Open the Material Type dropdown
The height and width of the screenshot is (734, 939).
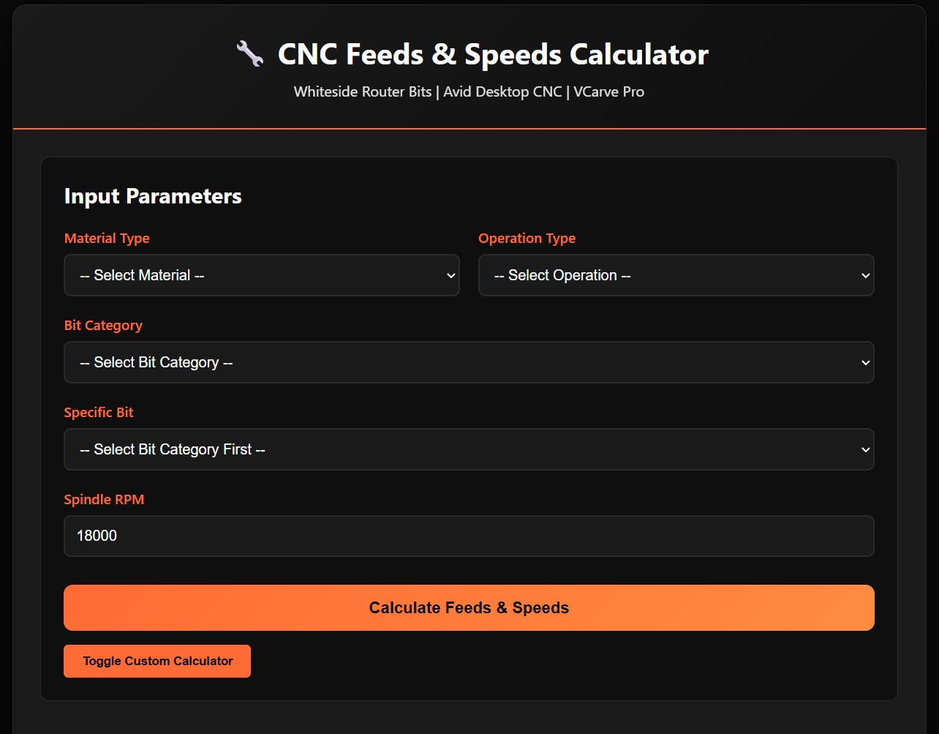click(x=262, y=275)
